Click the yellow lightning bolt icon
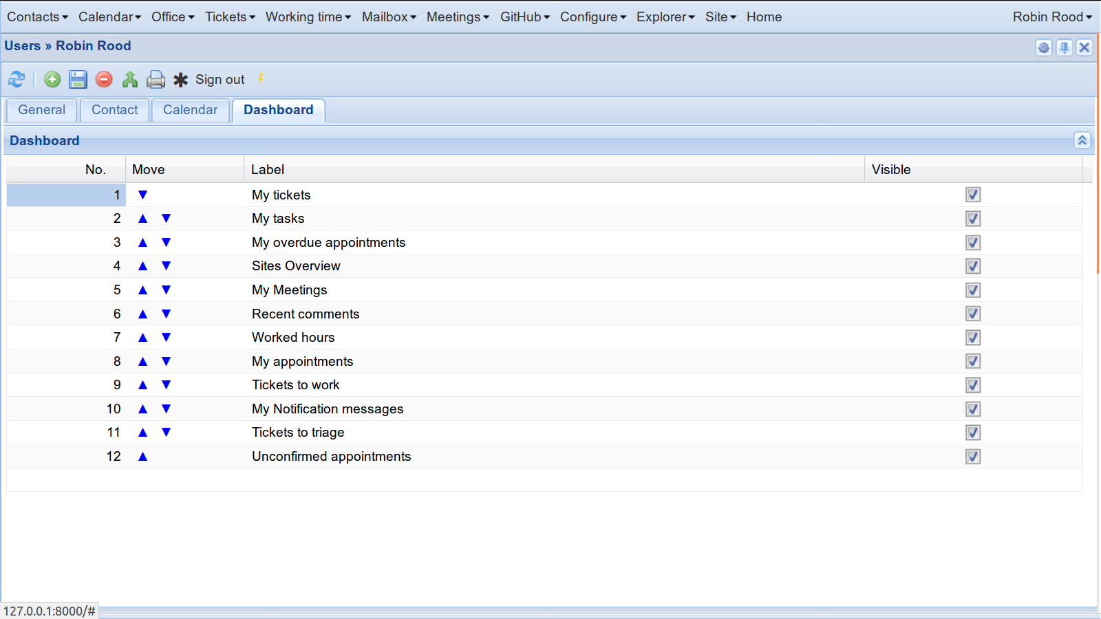Image resolution: width=1101 pixels, height=619 pixels. 261,78
